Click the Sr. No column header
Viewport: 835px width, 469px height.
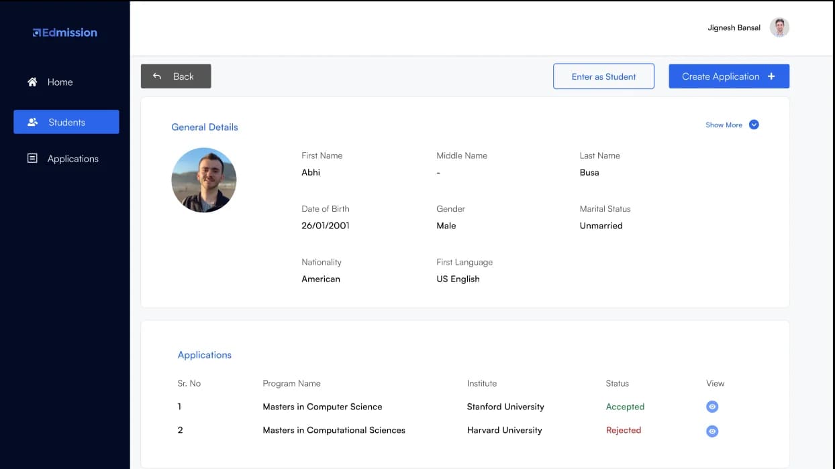click(x=189, y=383)
